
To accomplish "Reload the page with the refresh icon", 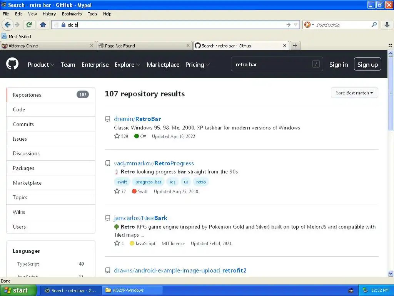I will pos(29,25).
